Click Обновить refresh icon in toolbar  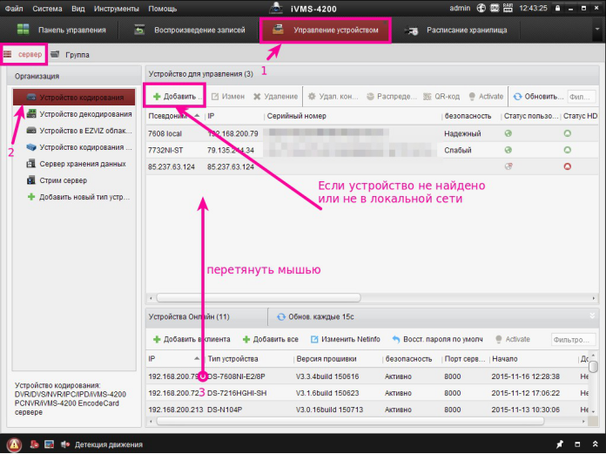click(517, 97)
